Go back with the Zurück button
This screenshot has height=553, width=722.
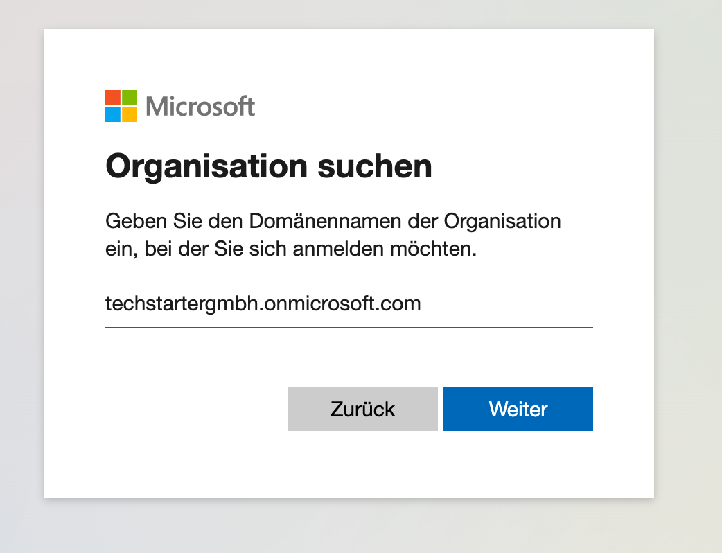(362, 409)
